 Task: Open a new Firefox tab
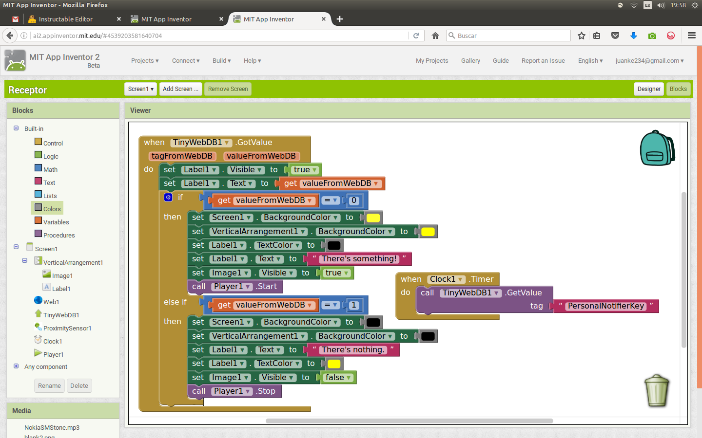tap(340, 19)
